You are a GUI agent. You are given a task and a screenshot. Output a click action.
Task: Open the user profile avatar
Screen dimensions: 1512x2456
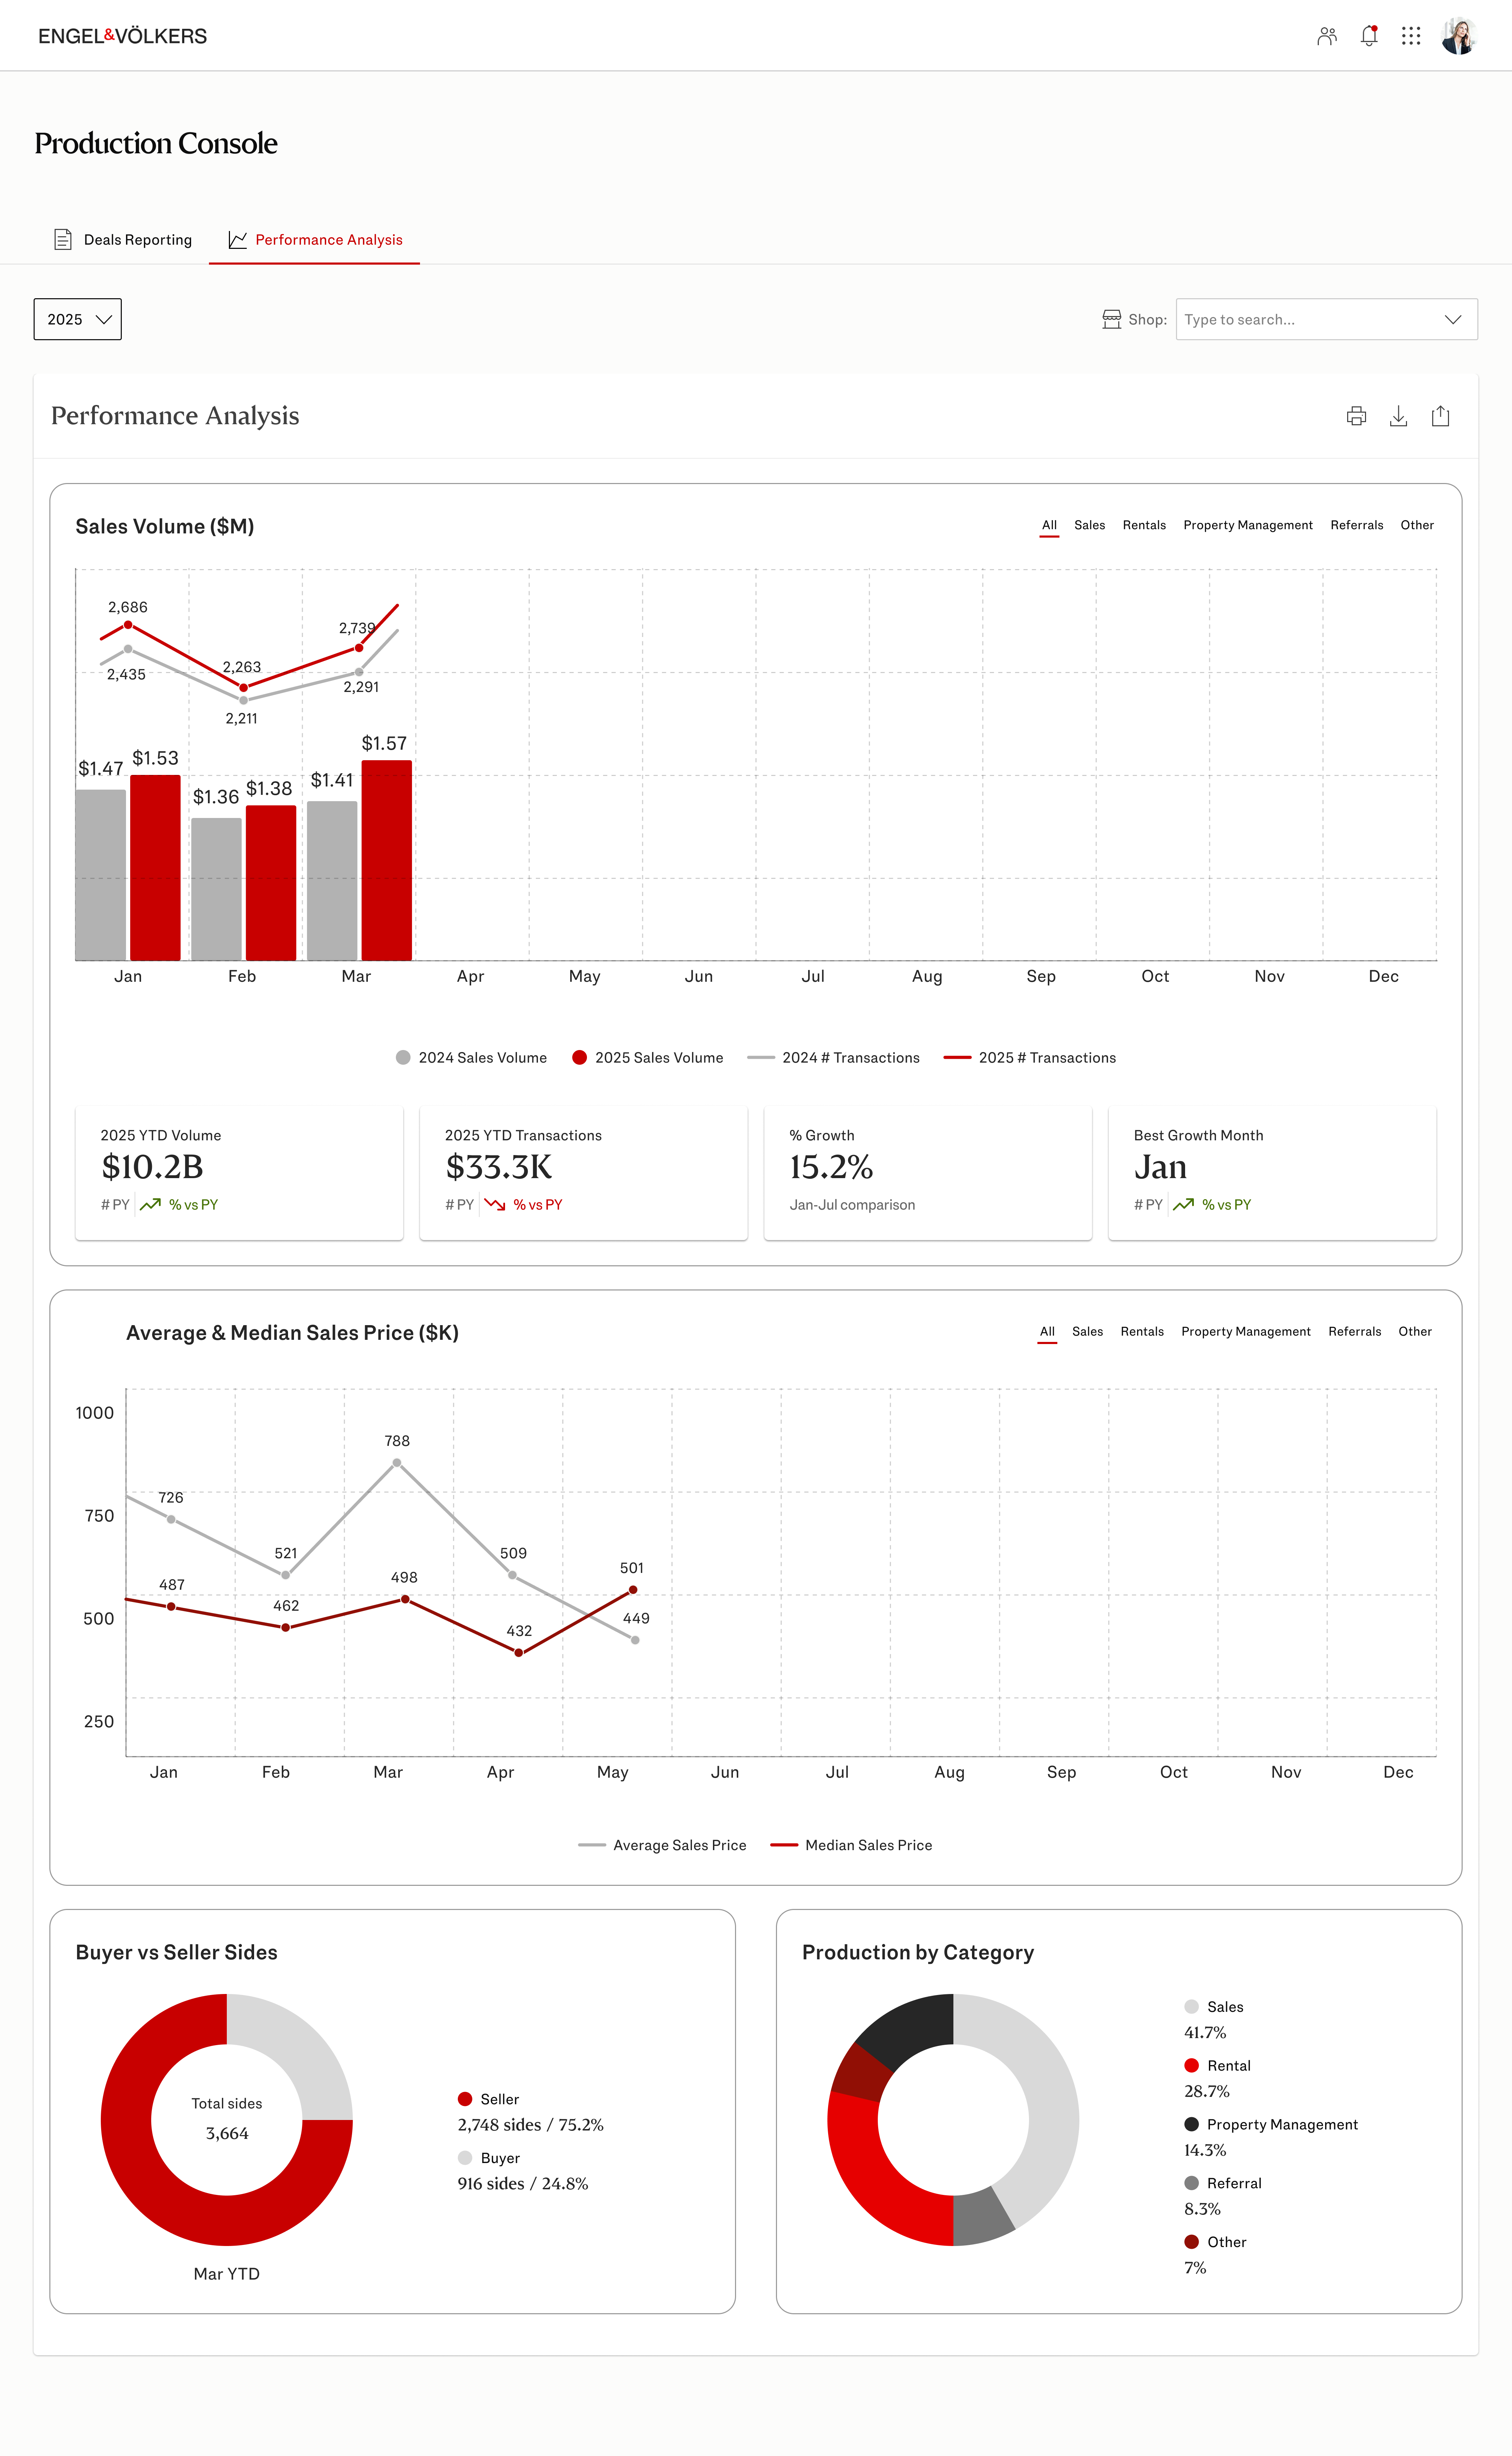pos(1459,36)
